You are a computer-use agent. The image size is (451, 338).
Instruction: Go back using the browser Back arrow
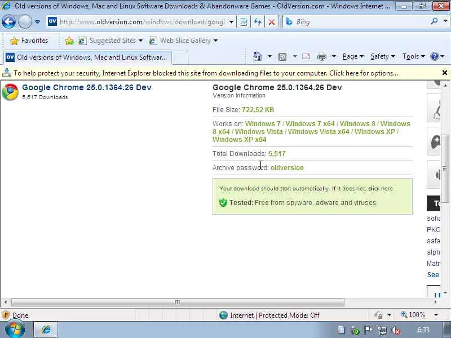coord(8,21)
